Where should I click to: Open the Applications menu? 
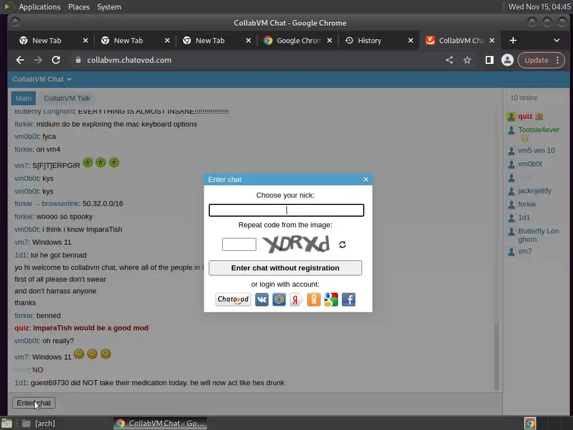tap(40, 7)
